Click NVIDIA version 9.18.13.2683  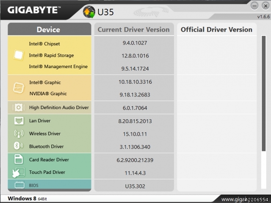coord(135,95)
